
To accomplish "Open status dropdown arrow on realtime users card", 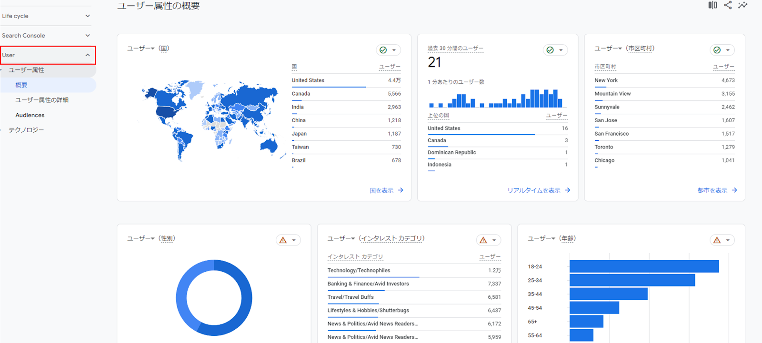I will pos(561,50).
